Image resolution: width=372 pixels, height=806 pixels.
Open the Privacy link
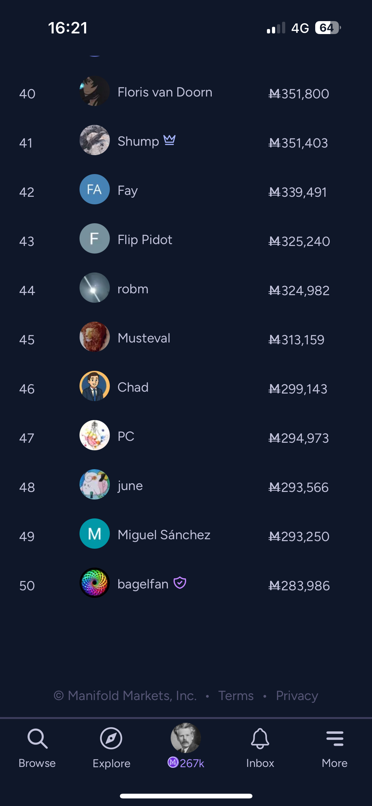click(x=297, y=696)
